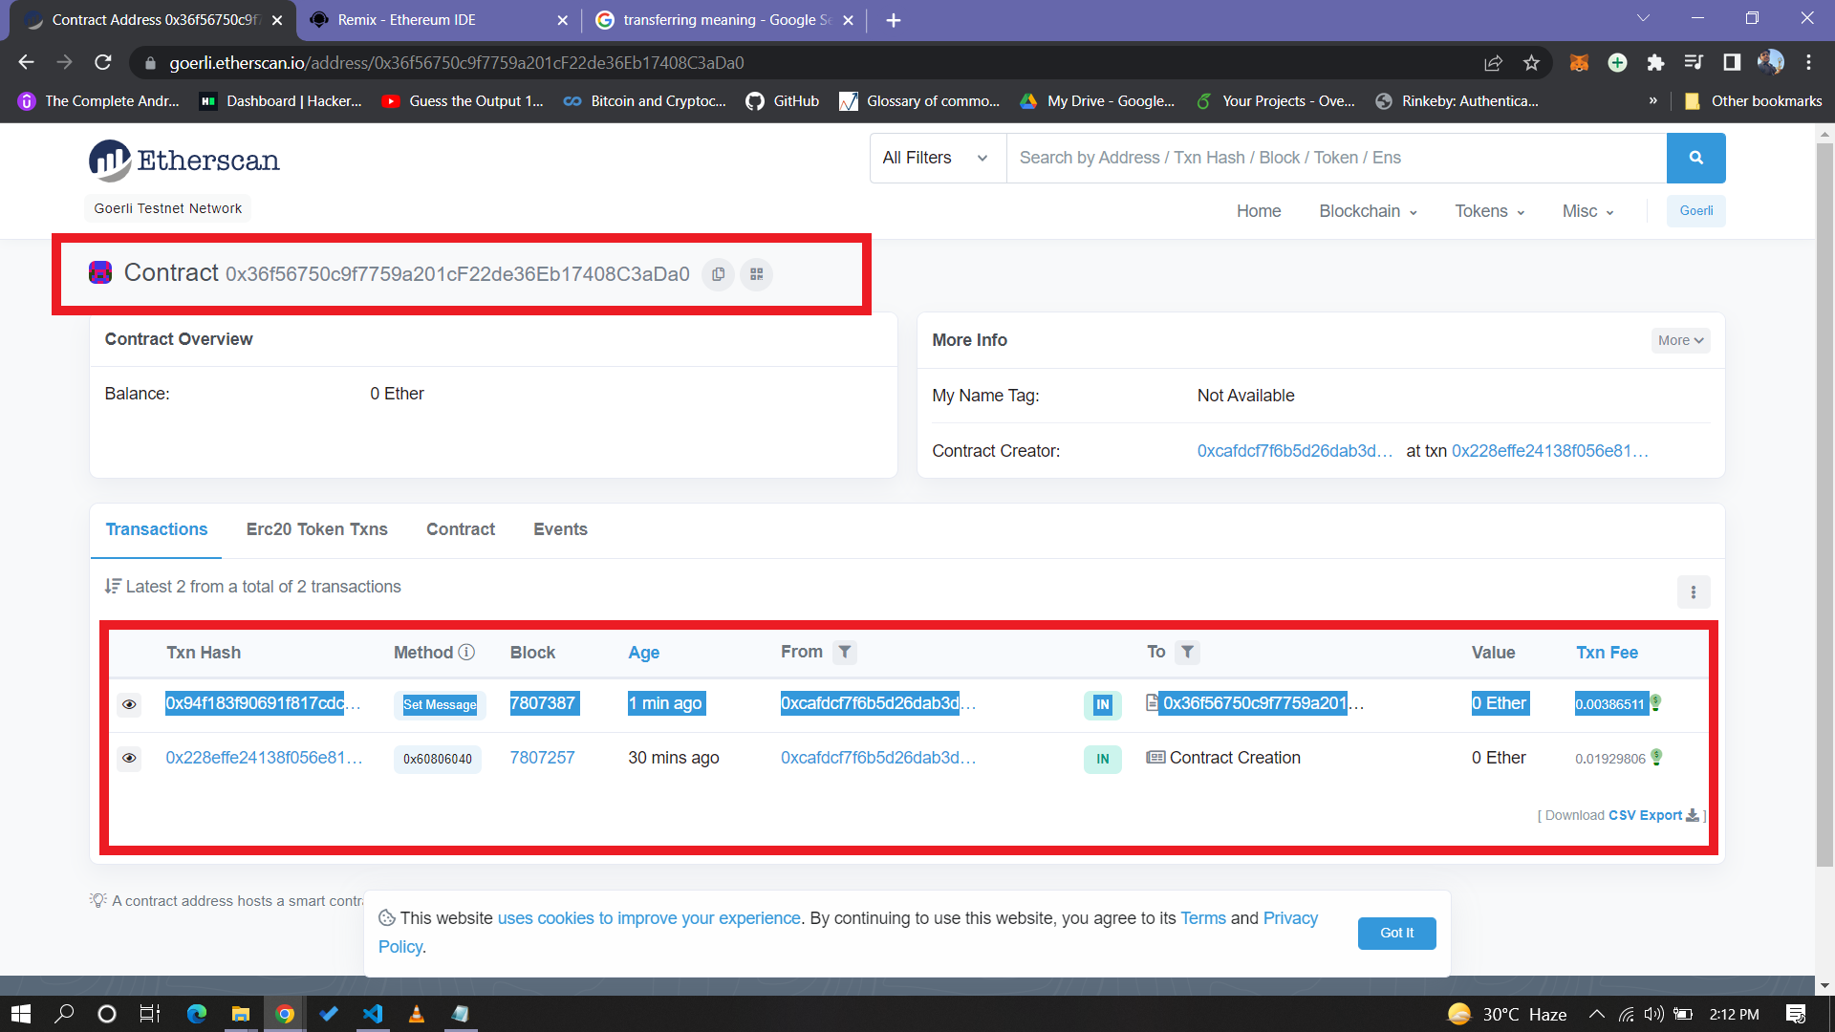Image resolution: width=1835 pixels, height=1032 pixels.
Task: Accept cookies with the Got It button
Action: [x=1396, y=933]
